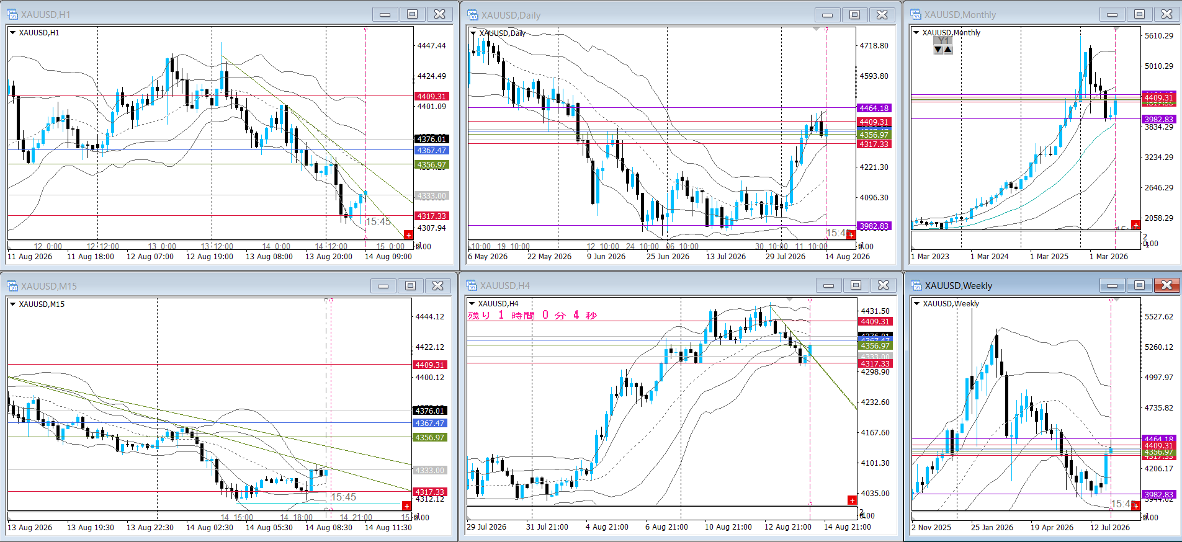Click the purple 3982.83 price label on Monthly chart
The image size is (1182, 542).
click(1158, 120)
